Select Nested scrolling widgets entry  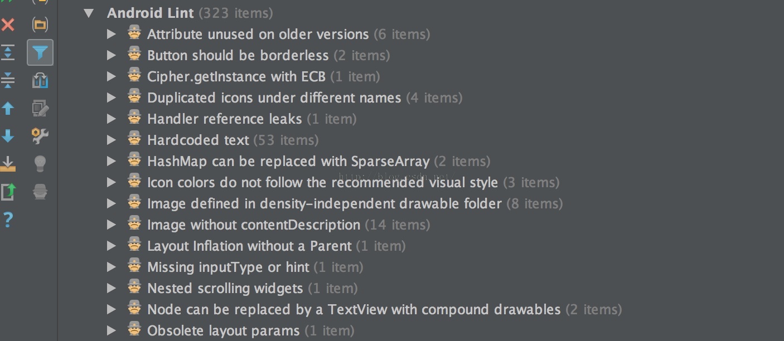[x=225, y=288]
